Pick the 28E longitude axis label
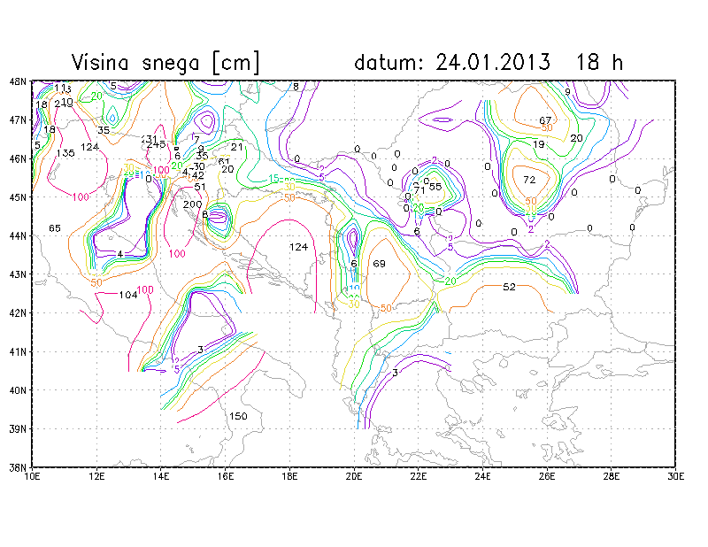708x547 pixels. (x=611, y=476)
